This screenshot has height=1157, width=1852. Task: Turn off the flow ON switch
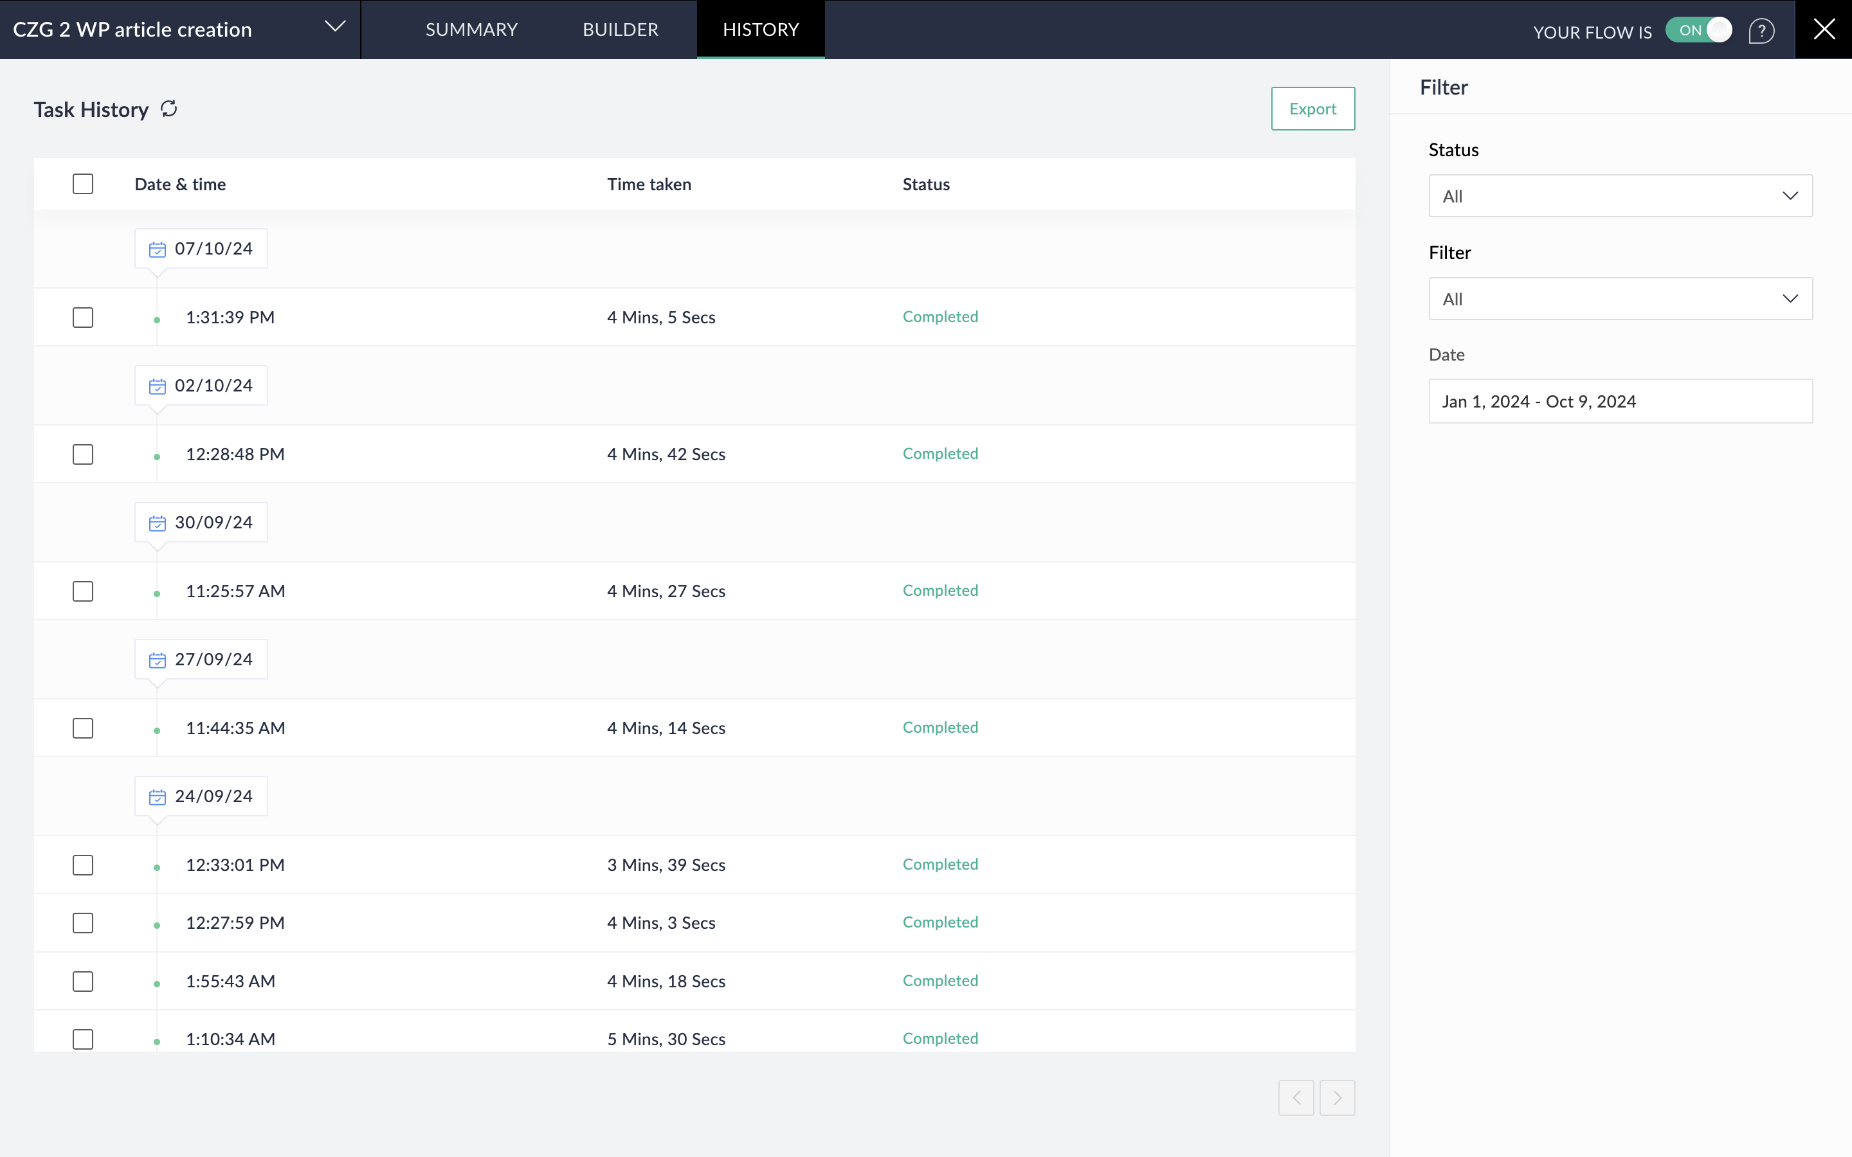pos(1699,31)
